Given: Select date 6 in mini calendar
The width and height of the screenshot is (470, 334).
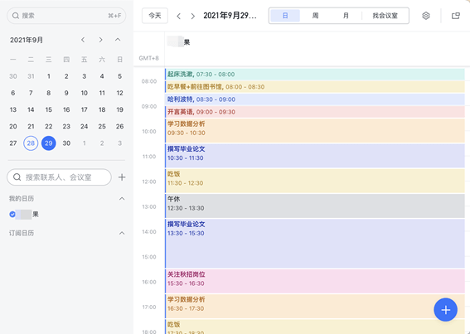Looking at the screenshot, I should [13, 93].
